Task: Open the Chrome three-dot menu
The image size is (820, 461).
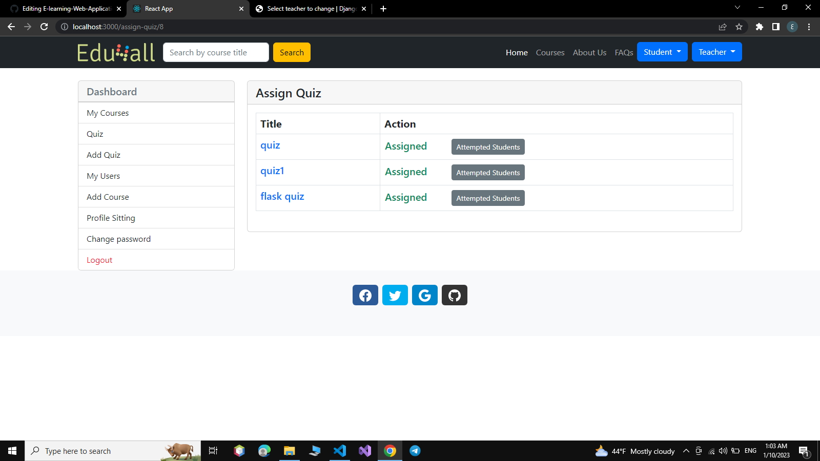Action: 809,27
